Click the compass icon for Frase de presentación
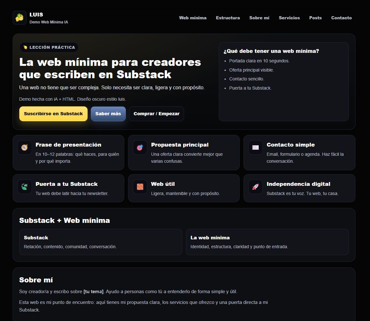Image resolution: width=370 pixels, height=321 pixels. click(x=24, y=148)
